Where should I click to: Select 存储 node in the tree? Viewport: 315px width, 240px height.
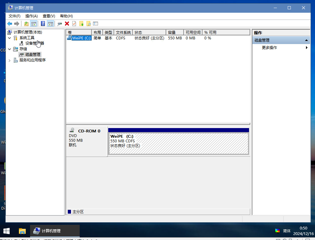pyautogui.click(x=23, y=49)
